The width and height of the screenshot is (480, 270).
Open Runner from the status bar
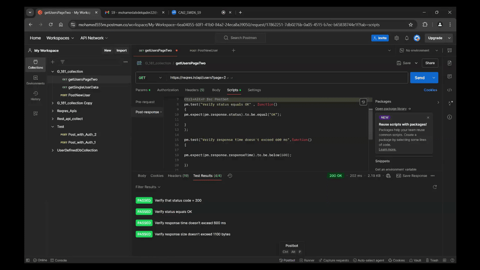click(307, 260)
